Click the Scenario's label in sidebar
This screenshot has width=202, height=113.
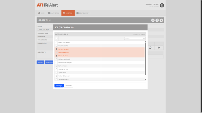pos(41,52)
